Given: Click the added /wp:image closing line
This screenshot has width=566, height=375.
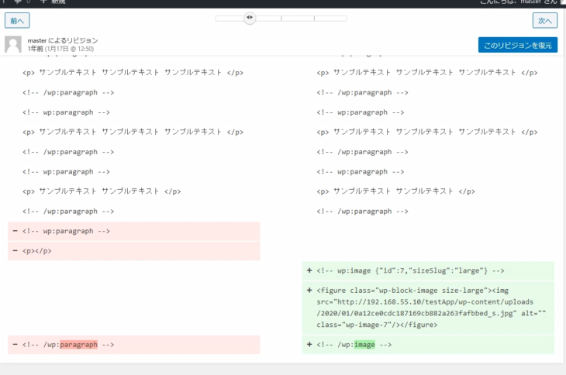Looking at the screenshot, I should point(428,345).
